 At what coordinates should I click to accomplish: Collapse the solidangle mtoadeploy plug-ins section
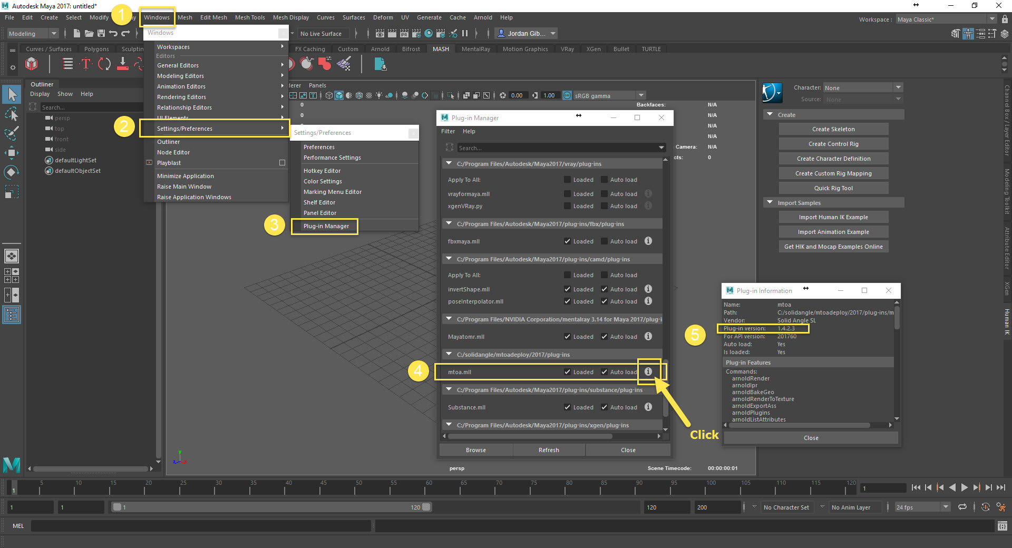[449, 354]
